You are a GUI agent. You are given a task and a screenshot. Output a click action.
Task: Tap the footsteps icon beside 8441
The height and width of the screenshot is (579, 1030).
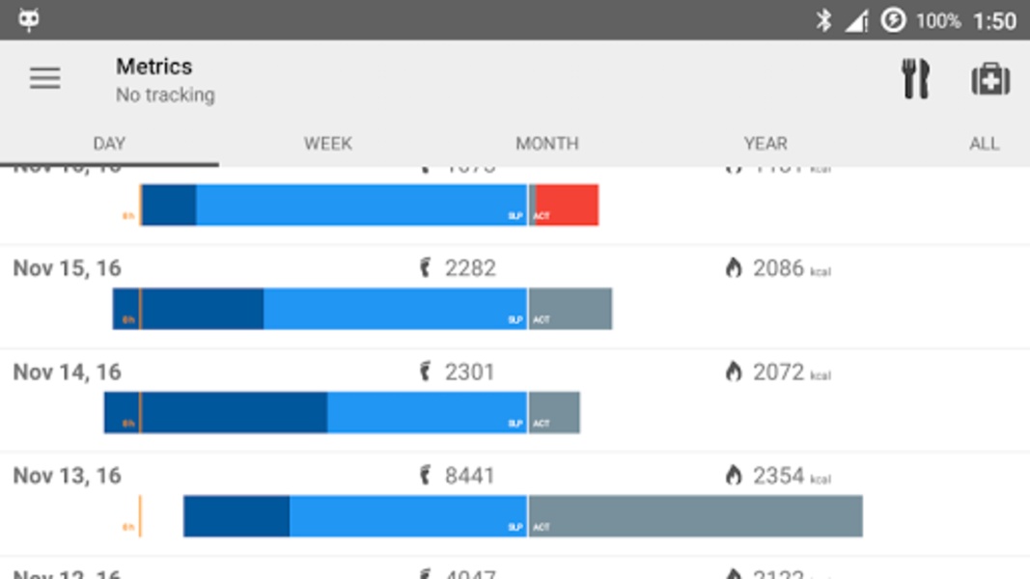[426, 476]
